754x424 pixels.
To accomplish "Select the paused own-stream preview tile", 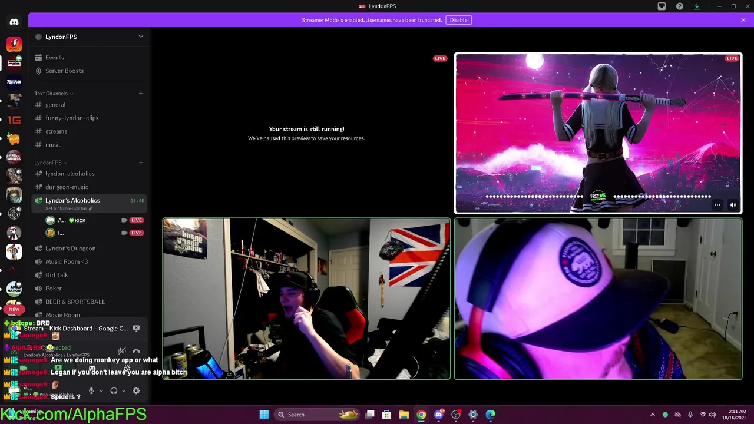I will point(307,133).
